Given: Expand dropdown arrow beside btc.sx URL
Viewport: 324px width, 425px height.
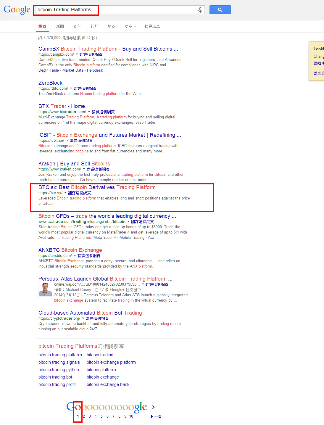Looking at the screenshot, I should tap(65, 193).
